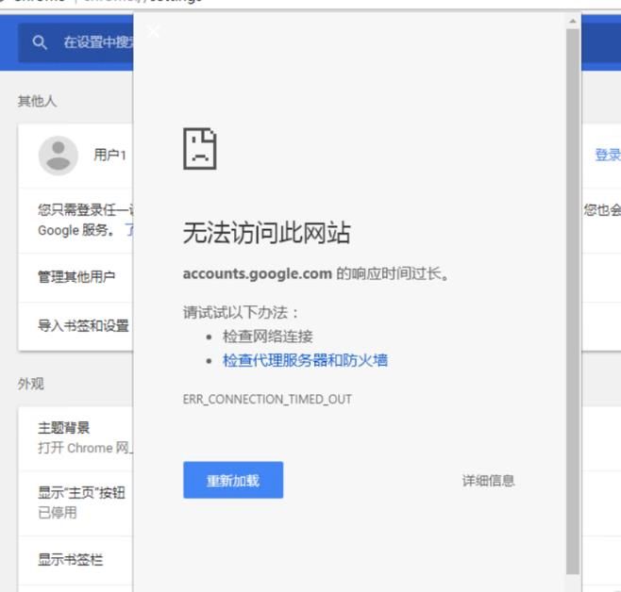Focus the 在设置中搜索 search field
Image resolution: width=621 pixels, height=592 pixels.
(76, 42)
